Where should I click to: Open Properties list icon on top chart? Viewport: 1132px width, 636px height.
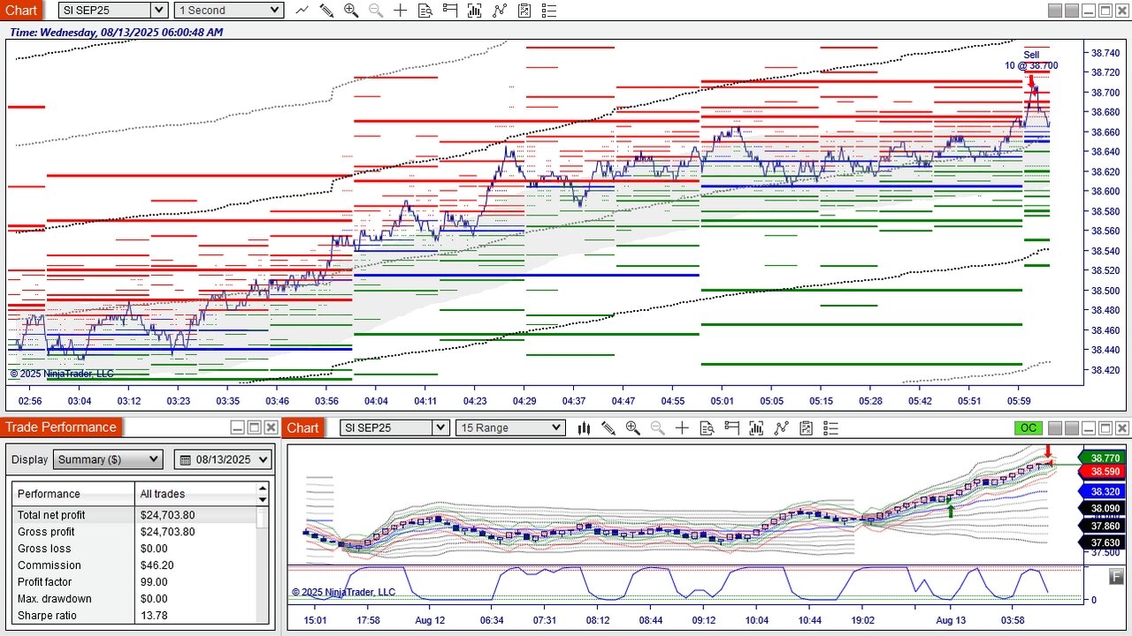549,11
